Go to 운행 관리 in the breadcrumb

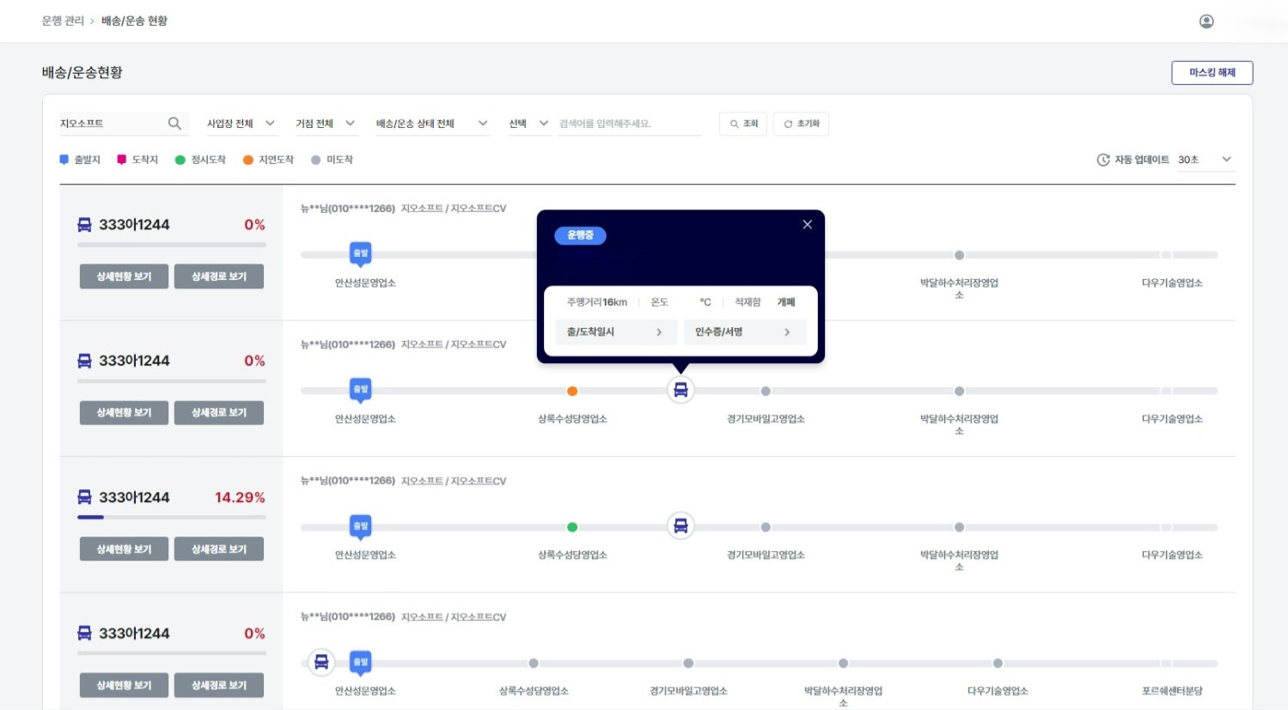pos(63,21)
